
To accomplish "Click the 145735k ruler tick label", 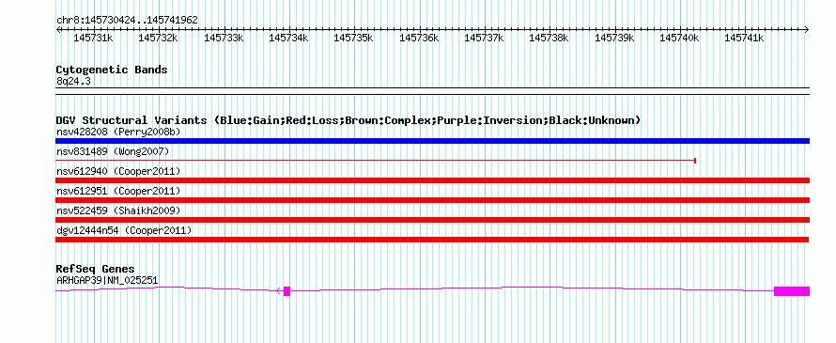I will point(353,38).
